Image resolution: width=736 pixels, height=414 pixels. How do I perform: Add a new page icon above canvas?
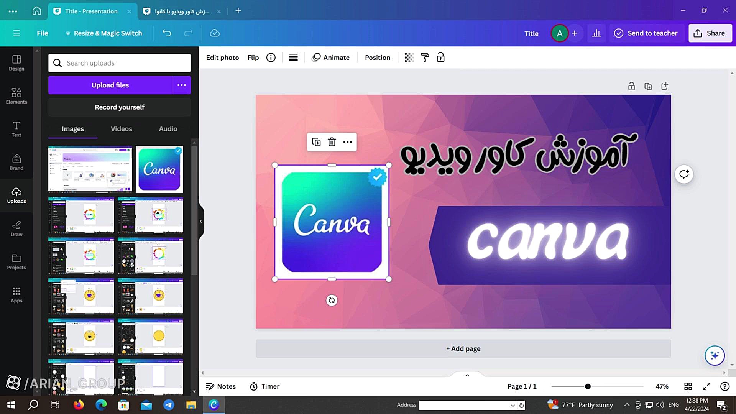(x=665, y=86)
